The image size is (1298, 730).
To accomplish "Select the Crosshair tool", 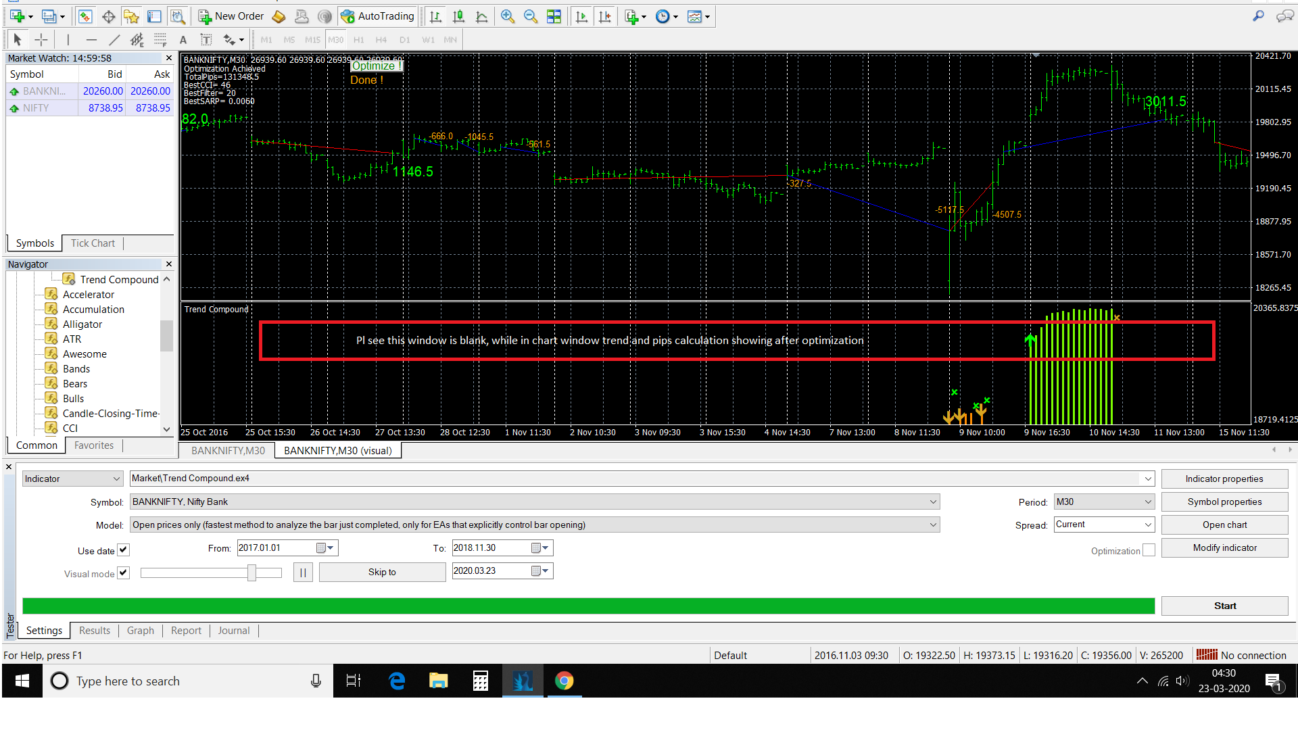I will coord(41,40).
